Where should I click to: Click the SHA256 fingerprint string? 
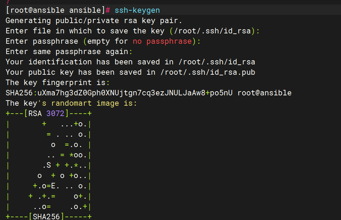tap(119, 93)
